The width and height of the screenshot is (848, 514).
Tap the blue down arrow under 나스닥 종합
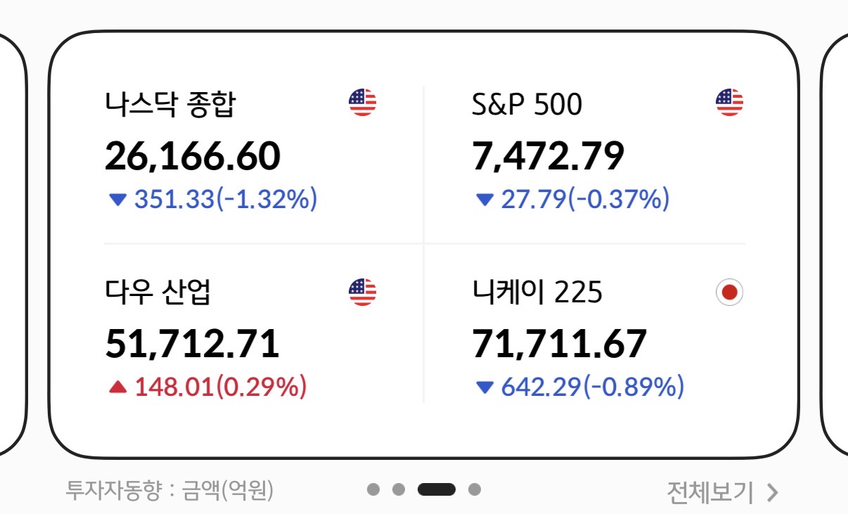pos(117,200)
